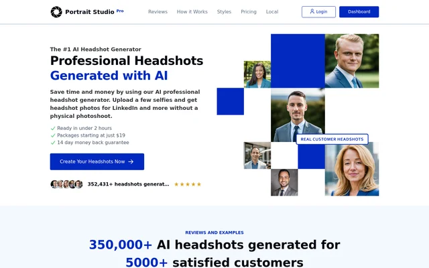Click the 'Pro' superscript badge

pos(120,11)
